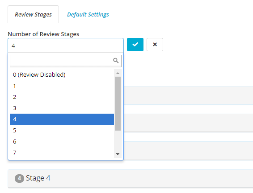This screenshot has width=253, height=193.
Task: Click the Stage 4 number badge
Action: pyautogui.click(x=19, y=178)
